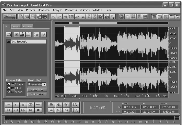
Task: Click the Auto-Play button
Action: point(37,90)
